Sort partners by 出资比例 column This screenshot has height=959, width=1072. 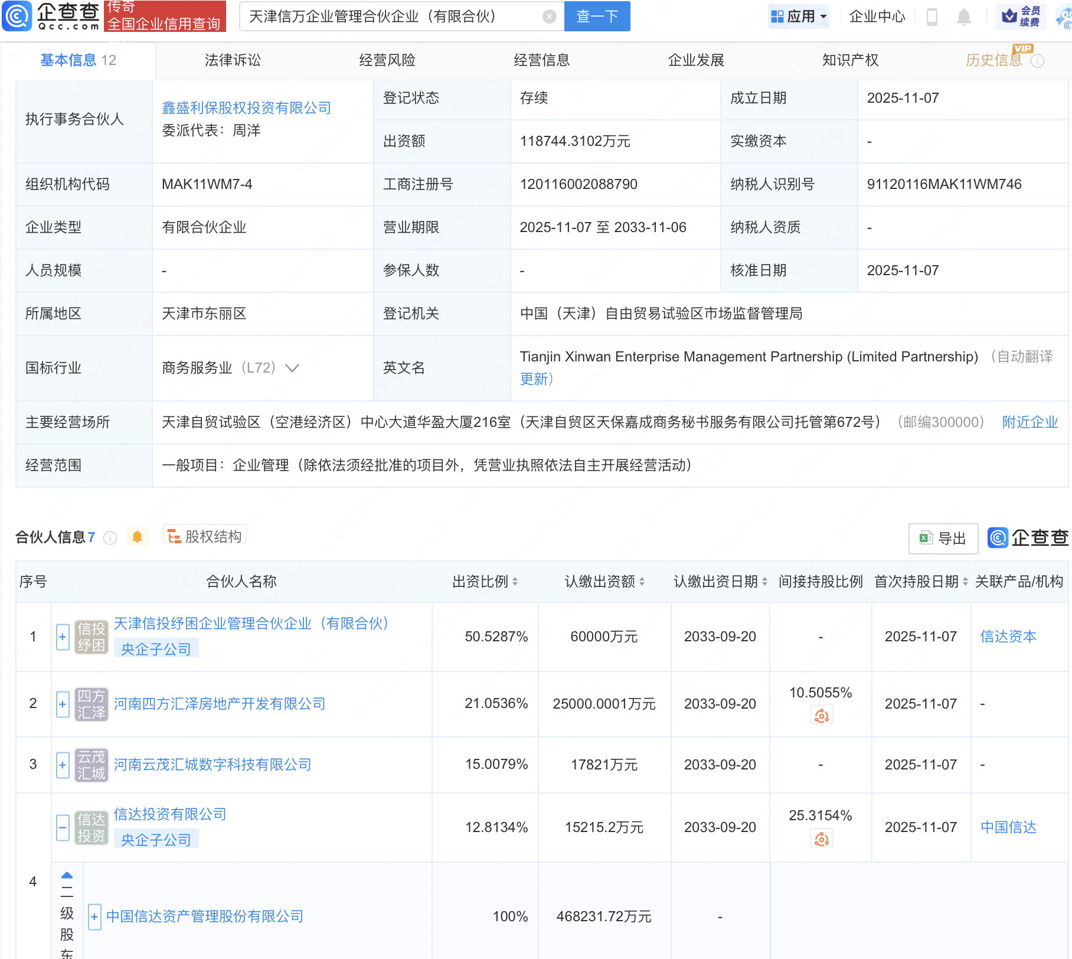point(515,582)
